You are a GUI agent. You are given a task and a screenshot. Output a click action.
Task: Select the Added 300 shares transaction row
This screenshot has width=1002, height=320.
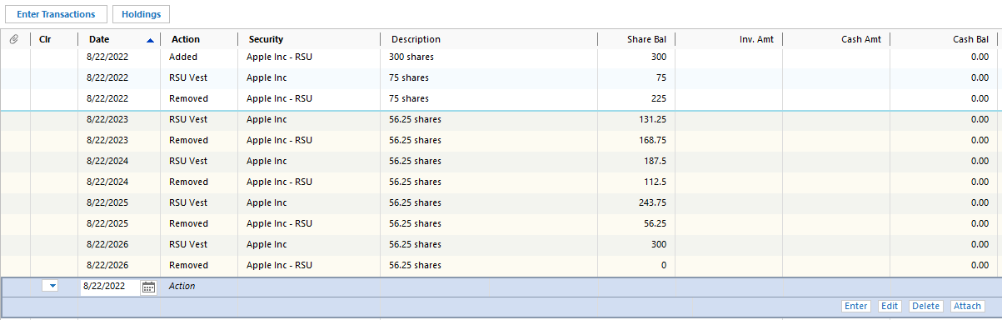(x=500, y=57)
